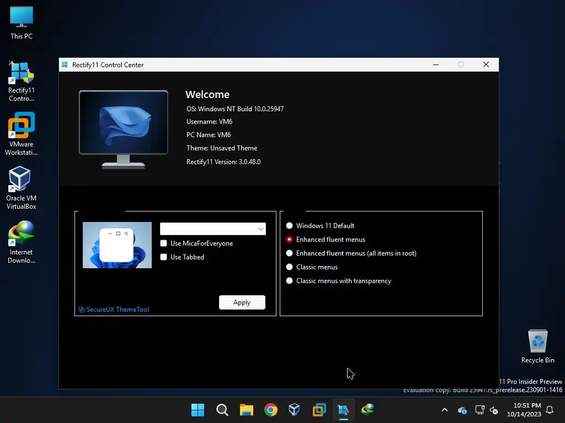
Task: Open the notifications bell
Action: [550, 410]
